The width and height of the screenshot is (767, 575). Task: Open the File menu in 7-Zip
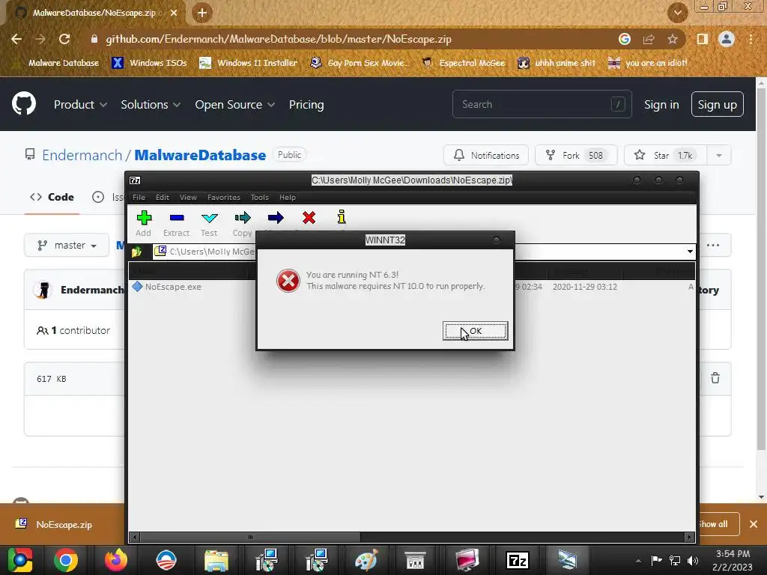(139, 198)
